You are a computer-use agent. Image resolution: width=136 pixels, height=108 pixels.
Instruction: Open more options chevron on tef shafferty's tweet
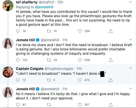(131, 2)
